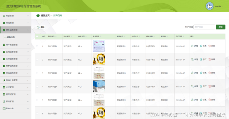Click 修改 for row 财产项目3

(203, 73)
